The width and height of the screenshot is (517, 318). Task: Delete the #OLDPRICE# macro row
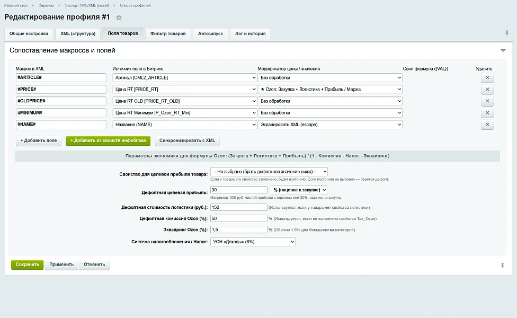[487, 101]
